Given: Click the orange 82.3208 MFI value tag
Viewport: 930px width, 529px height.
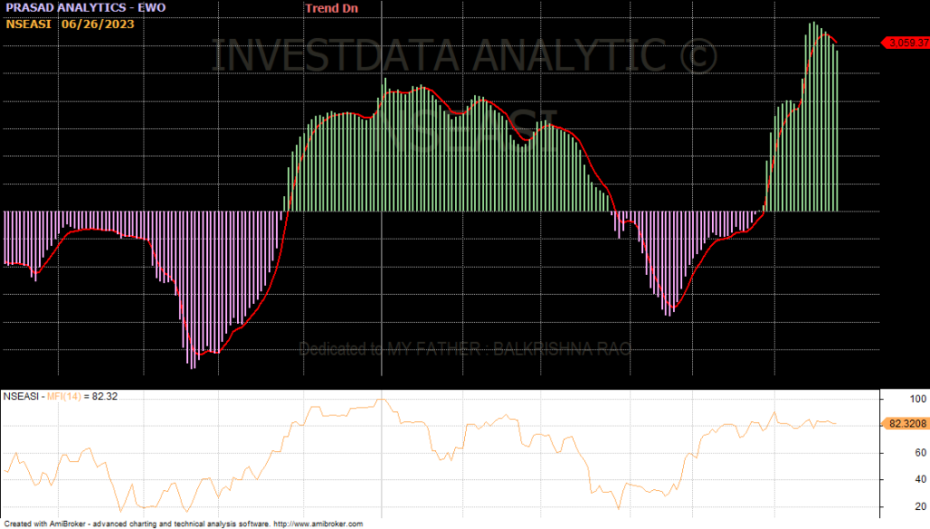Looking at the screenshot, I should pos(905,423).
